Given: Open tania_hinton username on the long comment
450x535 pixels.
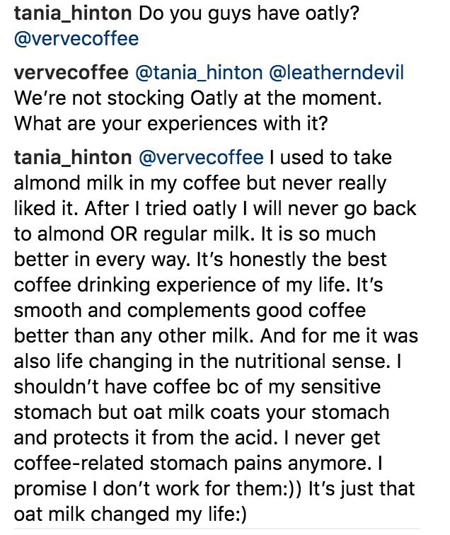Looking at the screenshot, I should click(73, 158).
